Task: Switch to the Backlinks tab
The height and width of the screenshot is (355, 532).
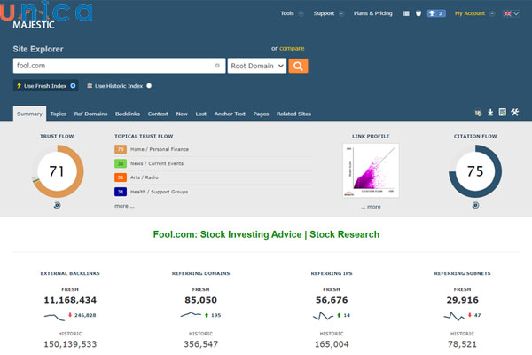Action: click(127, 114)
